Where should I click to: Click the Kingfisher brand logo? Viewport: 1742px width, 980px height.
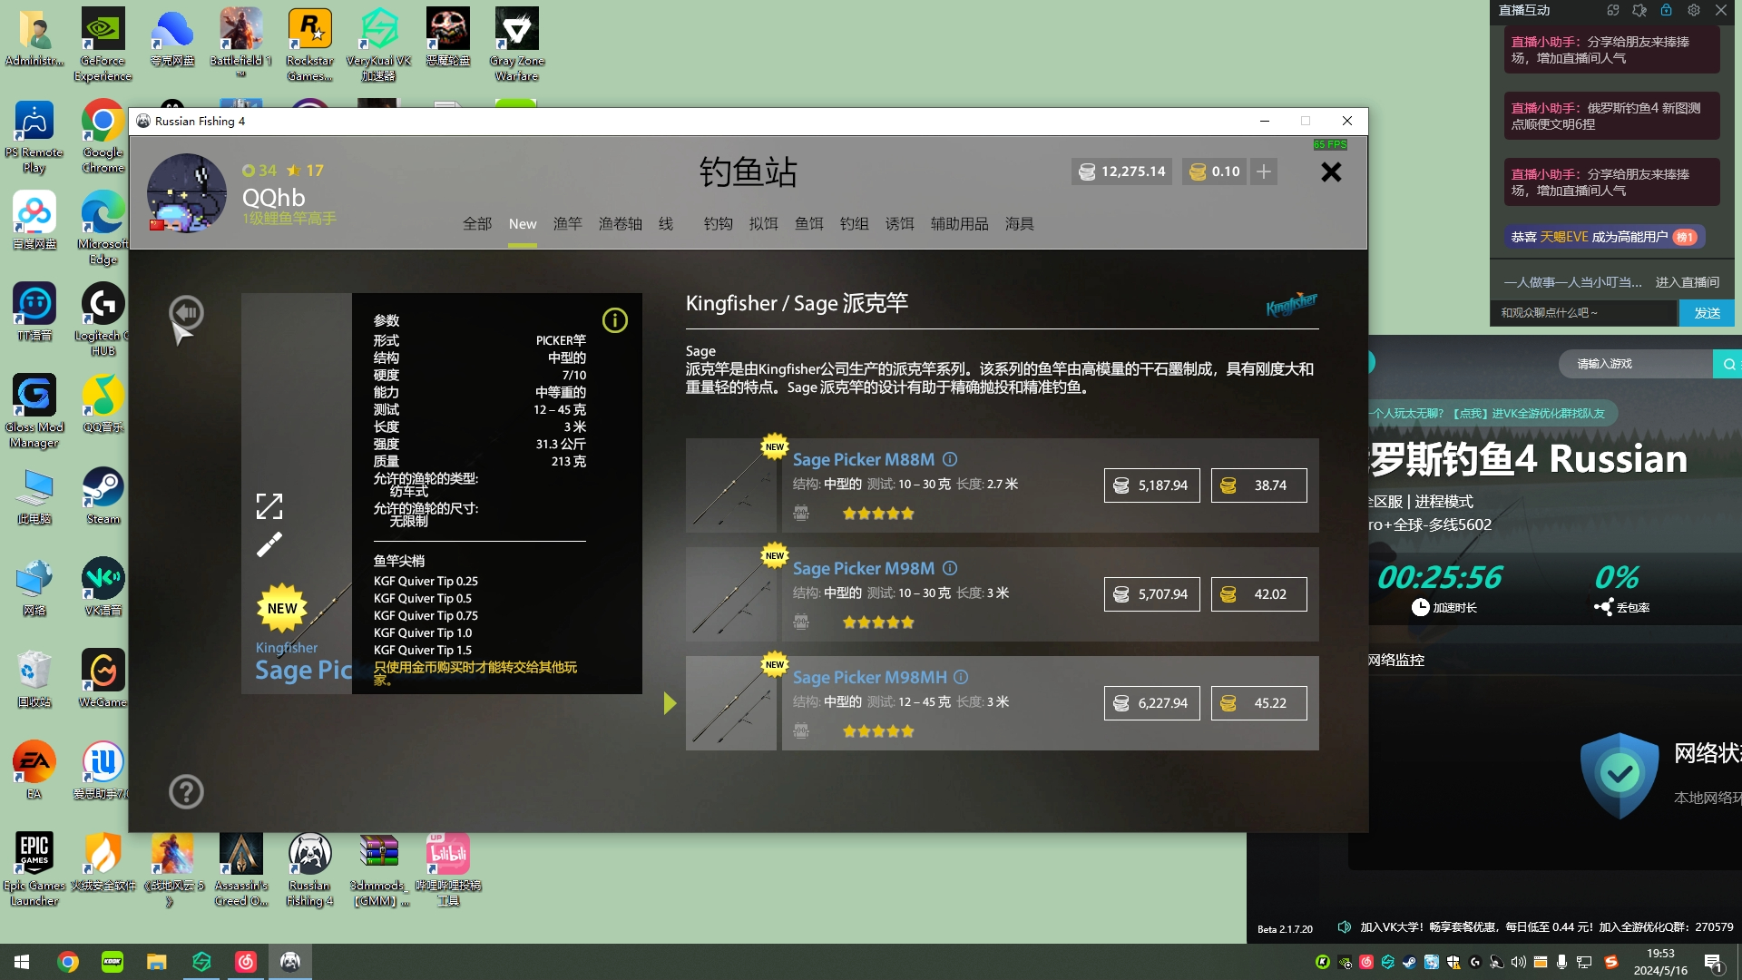tap(1292, 304)
